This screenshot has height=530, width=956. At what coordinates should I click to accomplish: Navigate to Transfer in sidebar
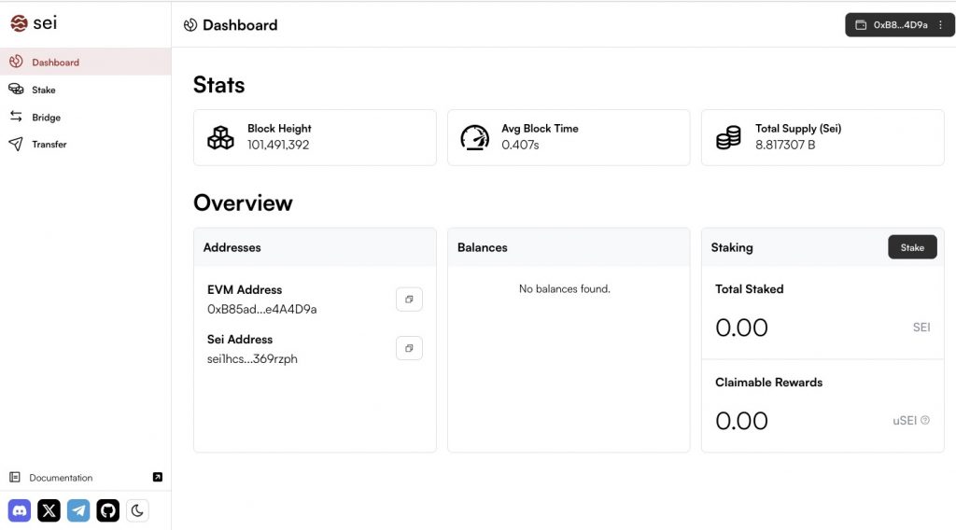[49, 145]
